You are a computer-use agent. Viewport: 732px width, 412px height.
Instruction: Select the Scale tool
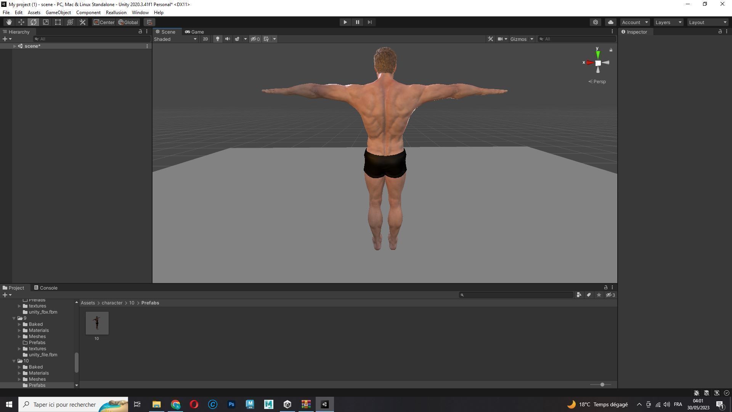tap(46, 22)
